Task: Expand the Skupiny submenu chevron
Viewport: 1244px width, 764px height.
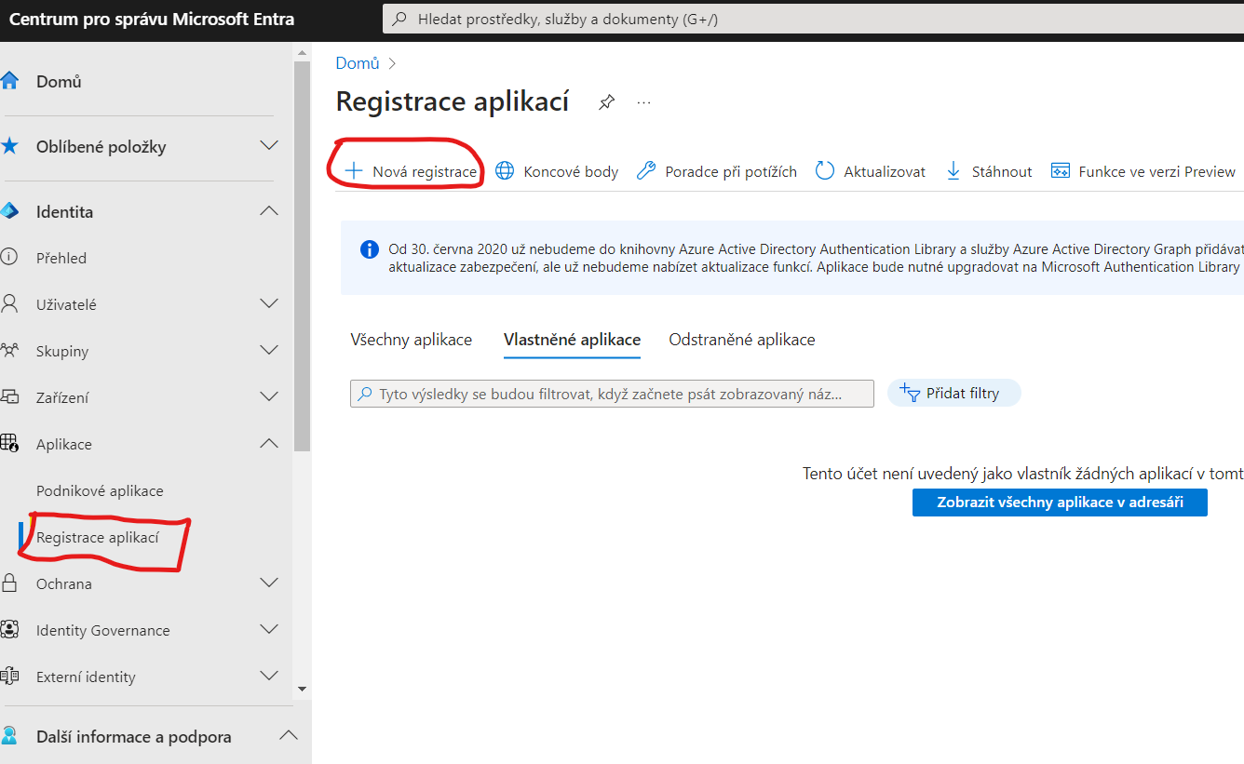Action: [x=268, y=351]
